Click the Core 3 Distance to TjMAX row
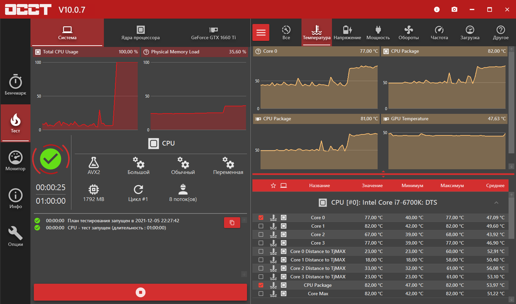516x304 pixels. pyautogui.click(x=380, y=277)
